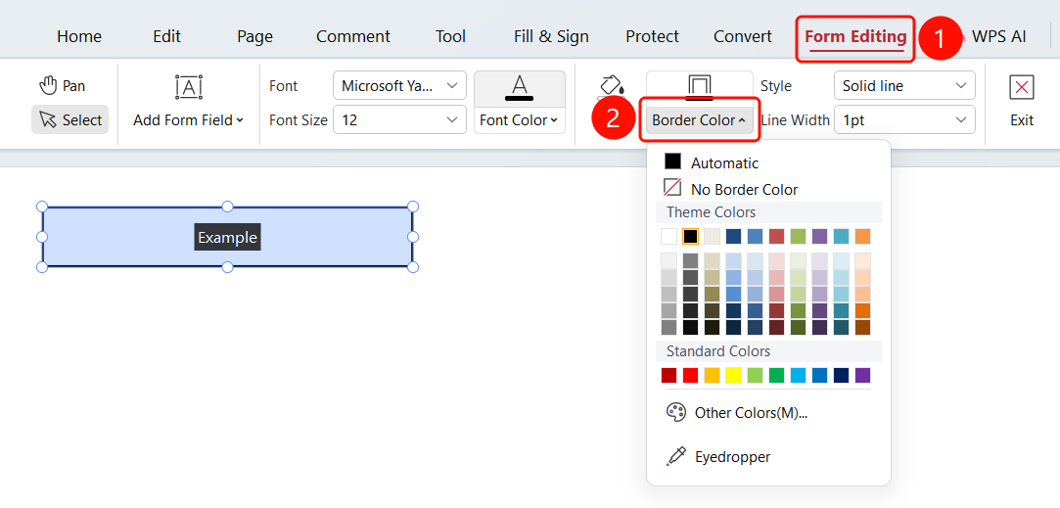Collapse the Border Color dropdown
This screenshot has width=1060, height=508.
(699, 120)
